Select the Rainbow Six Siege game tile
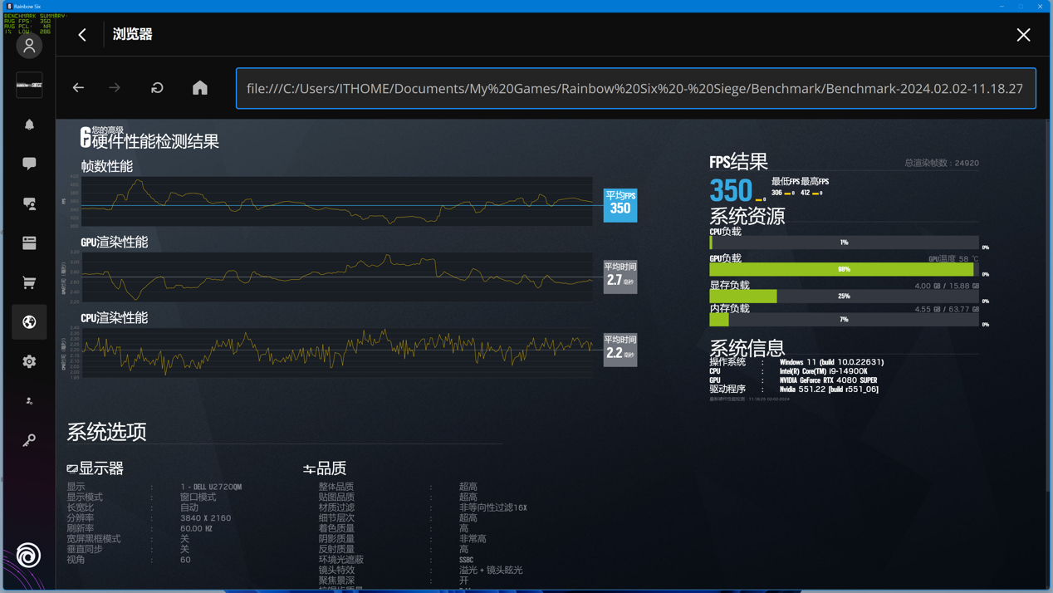Viewport: 1053px width, 593px height. pyautogui.click(x=29, y=85)
